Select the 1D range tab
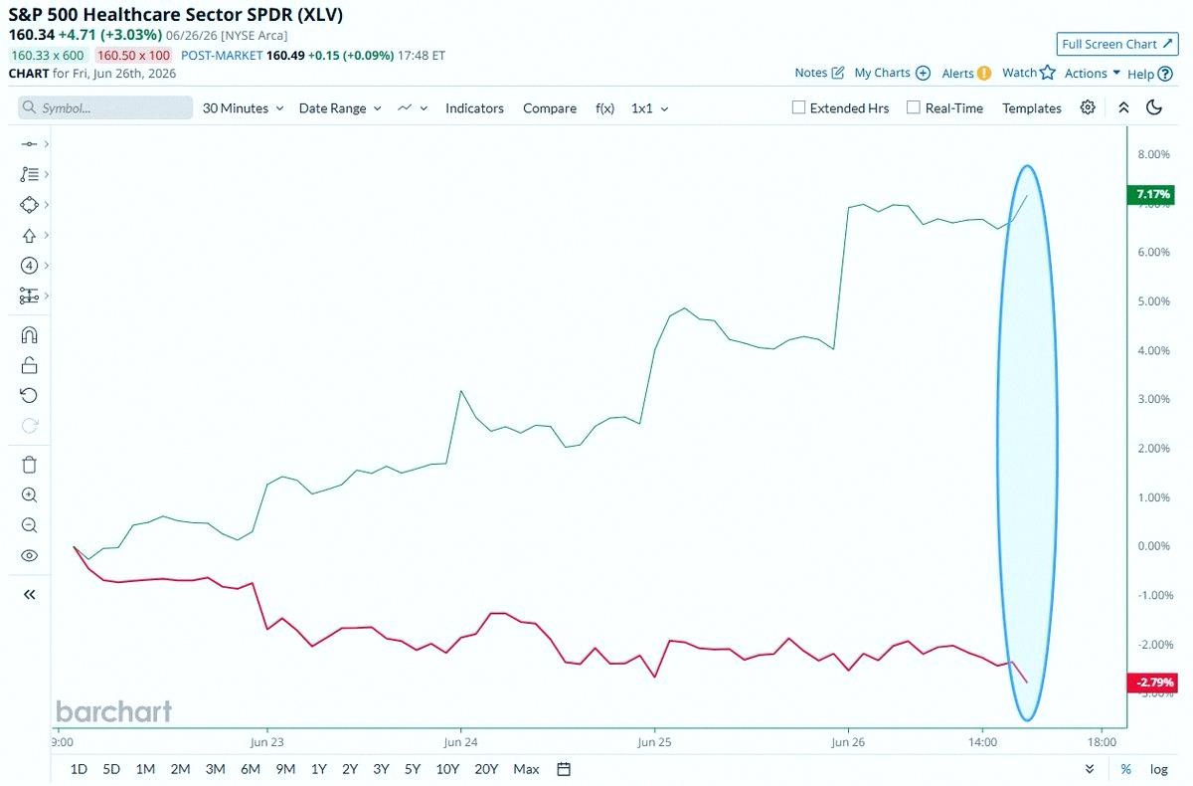The height and width of the screenshot is (786, 1193). point(79,769)
